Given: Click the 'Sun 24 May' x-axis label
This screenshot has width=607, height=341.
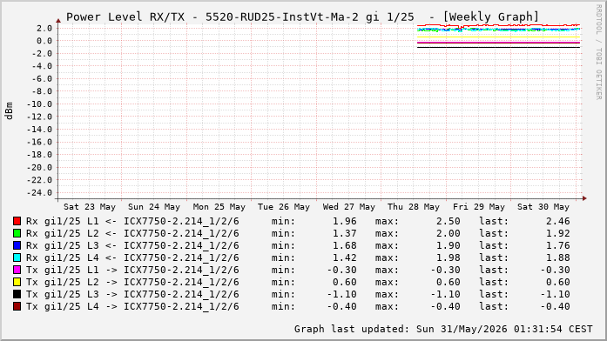Looking at the screenshot, I should [x=154, y=207].
